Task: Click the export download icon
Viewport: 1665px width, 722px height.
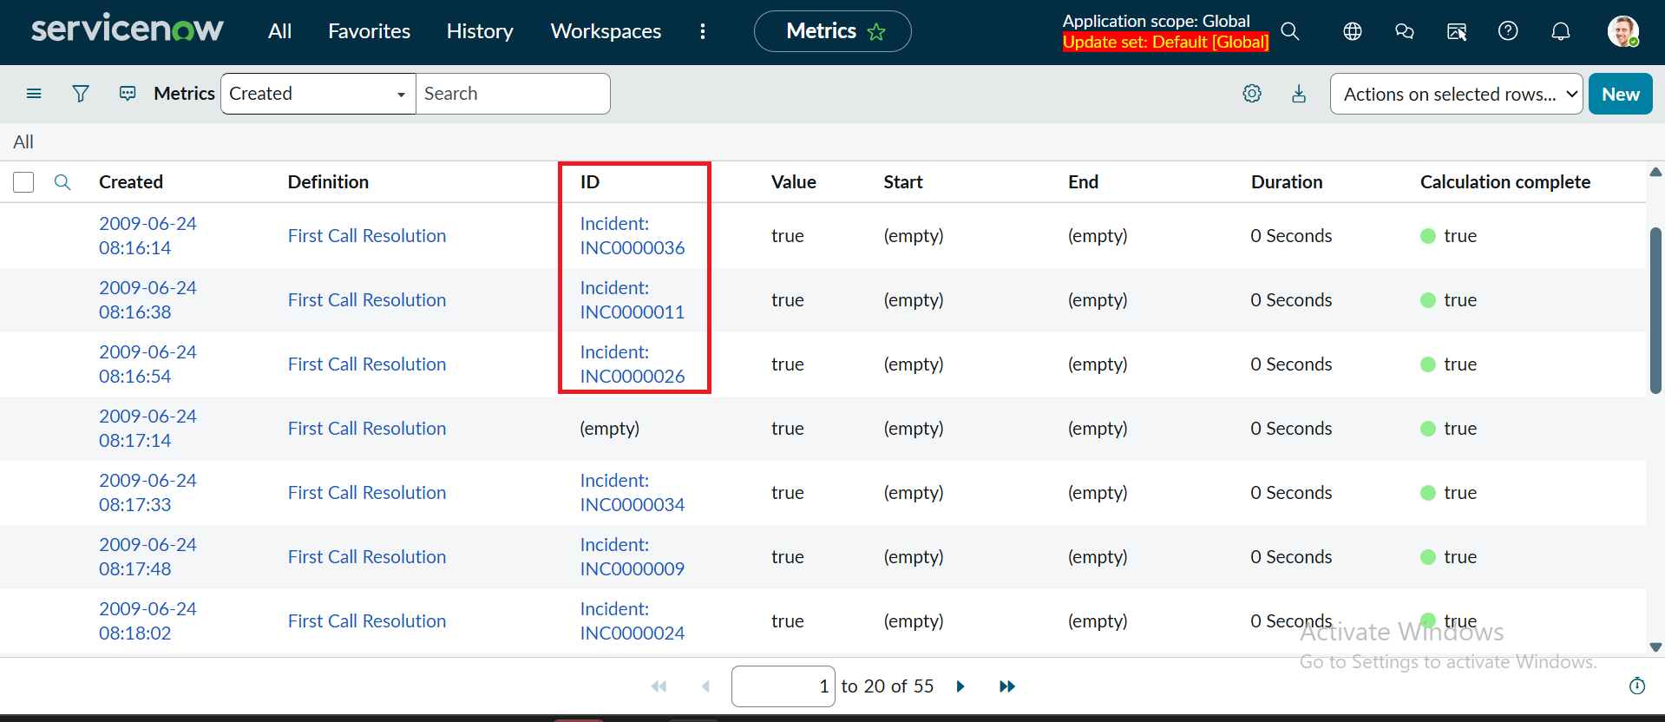Action: [x=1298, y=94]
